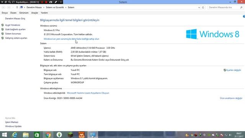Open Sistem koruması
The image size is (245, 138).
(13, 34)
